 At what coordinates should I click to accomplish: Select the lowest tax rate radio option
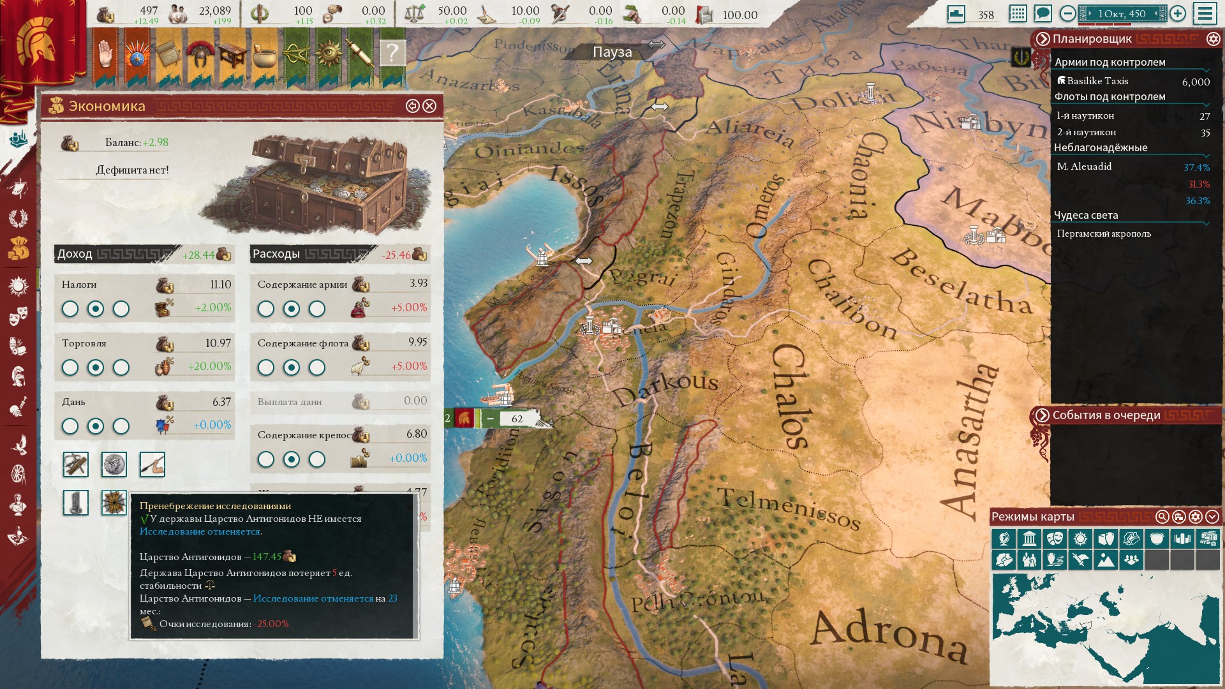click(x=70, y=309)
